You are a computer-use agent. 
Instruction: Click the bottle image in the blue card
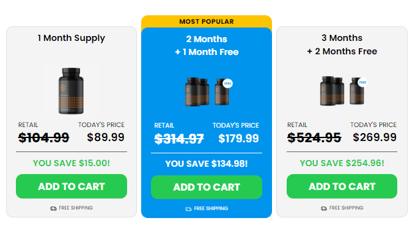pos(208,92)
